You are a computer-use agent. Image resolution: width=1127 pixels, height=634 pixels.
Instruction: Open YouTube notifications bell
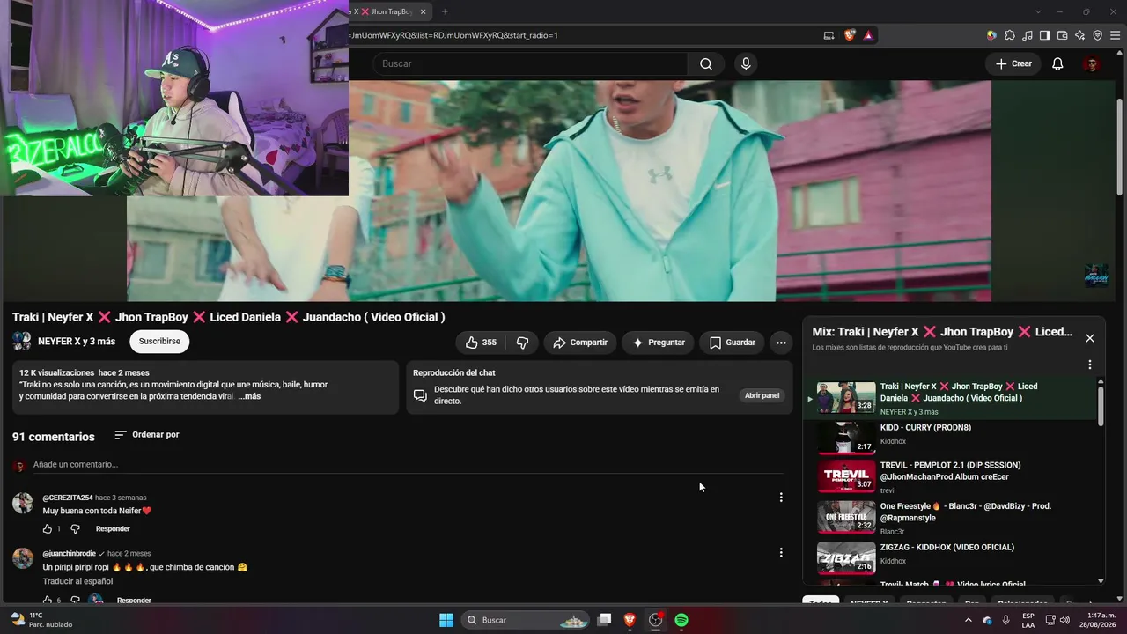(1057, 63)
